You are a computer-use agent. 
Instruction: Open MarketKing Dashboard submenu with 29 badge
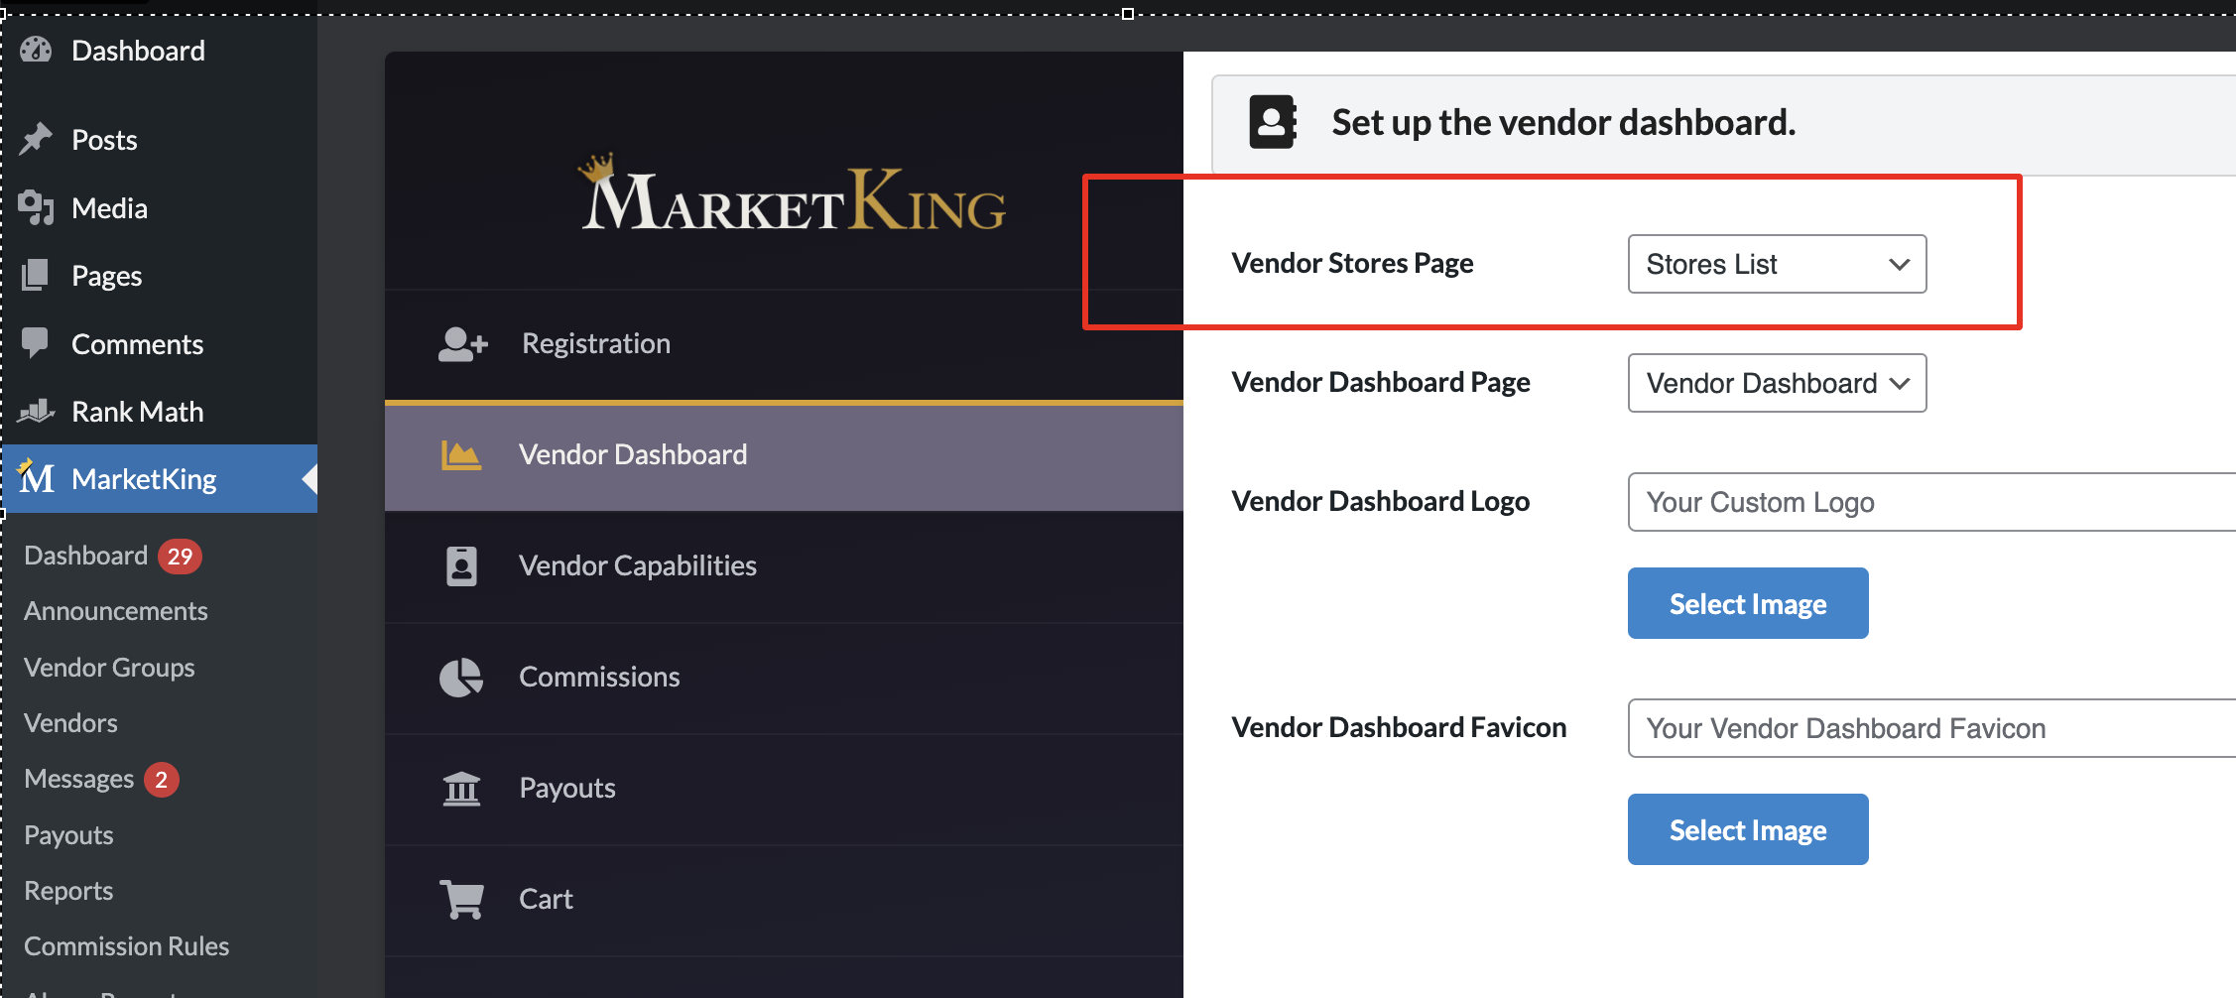(x=112, y=556)
